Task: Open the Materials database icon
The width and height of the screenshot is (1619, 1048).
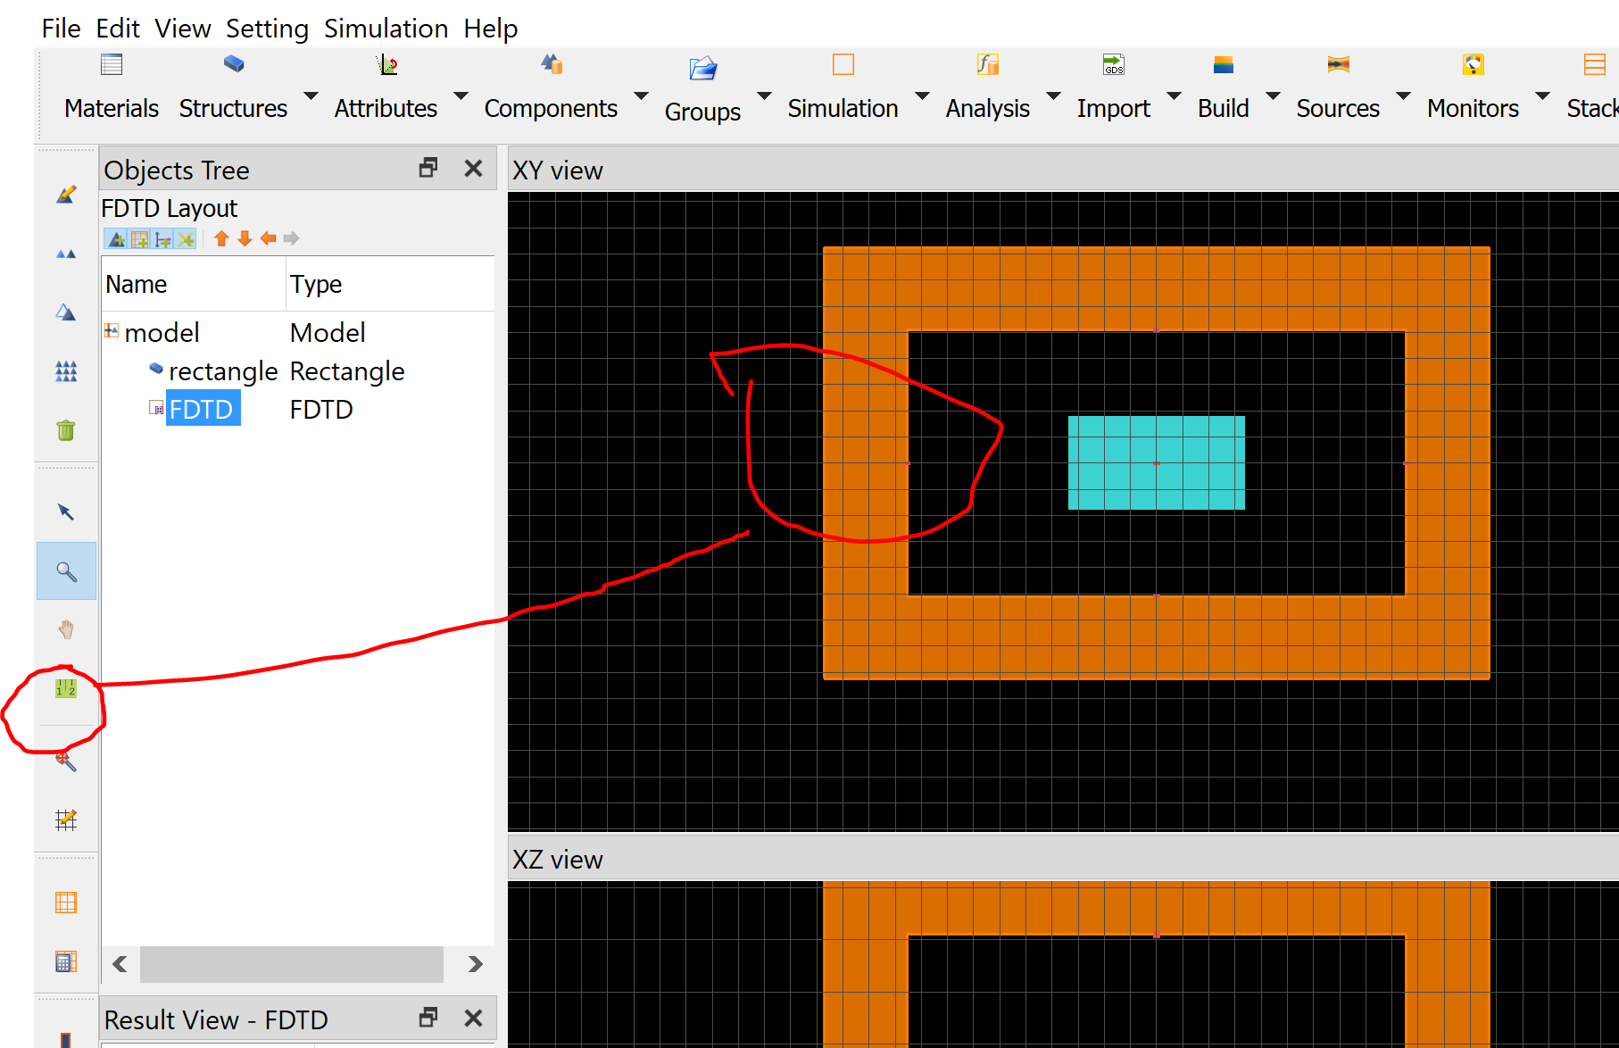Action: pyautogui.click(x=112, y=65)
